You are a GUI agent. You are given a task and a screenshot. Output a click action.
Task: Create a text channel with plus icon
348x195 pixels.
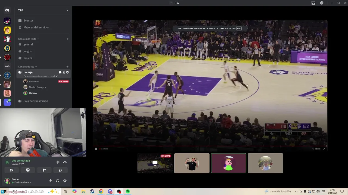(x=67, y=39)
